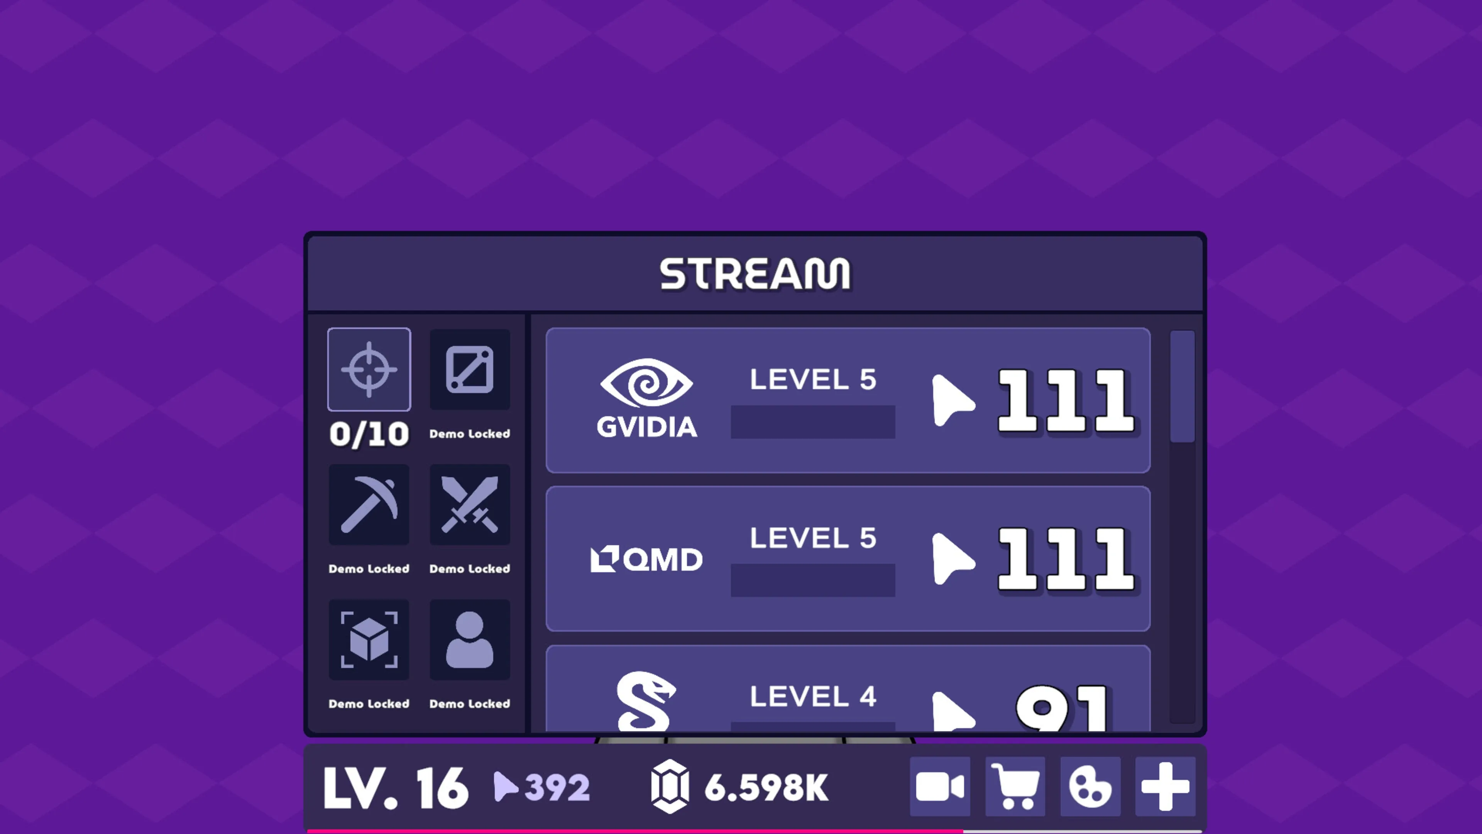Screen dimensions: 1482x834
Task: Click the stream list scrollbar thumb
Action: [1182, 386]
